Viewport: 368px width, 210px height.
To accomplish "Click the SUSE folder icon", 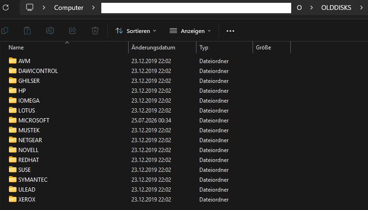I will 13,170.
